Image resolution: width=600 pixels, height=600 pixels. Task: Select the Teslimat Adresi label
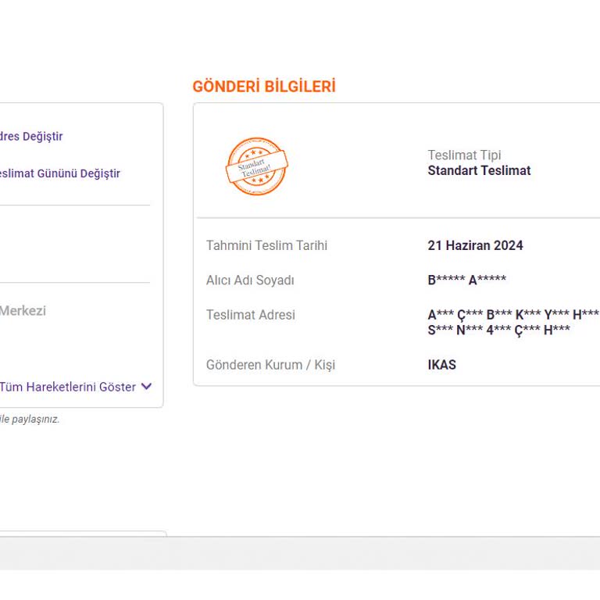250,315
